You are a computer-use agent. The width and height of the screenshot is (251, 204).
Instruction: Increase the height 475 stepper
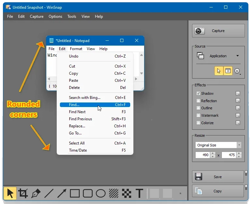tap(239, 153)
